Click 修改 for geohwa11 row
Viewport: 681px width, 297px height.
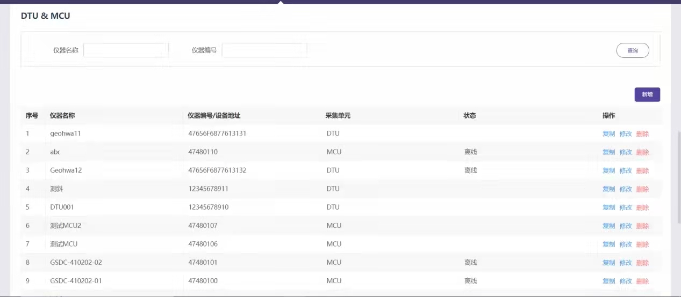pos(626,133)
